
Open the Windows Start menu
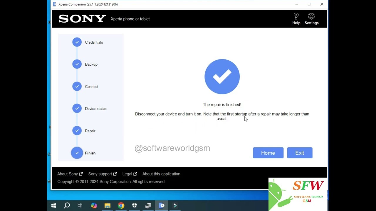pos(53,205)
